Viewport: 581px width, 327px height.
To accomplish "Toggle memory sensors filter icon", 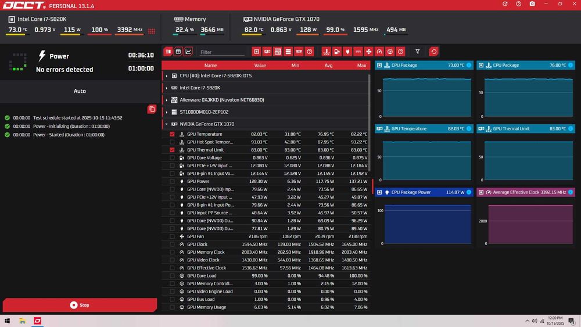I will (299, 52).
